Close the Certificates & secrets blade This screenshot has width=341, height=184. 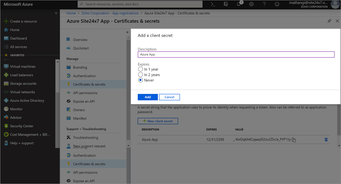coord(337,21)
